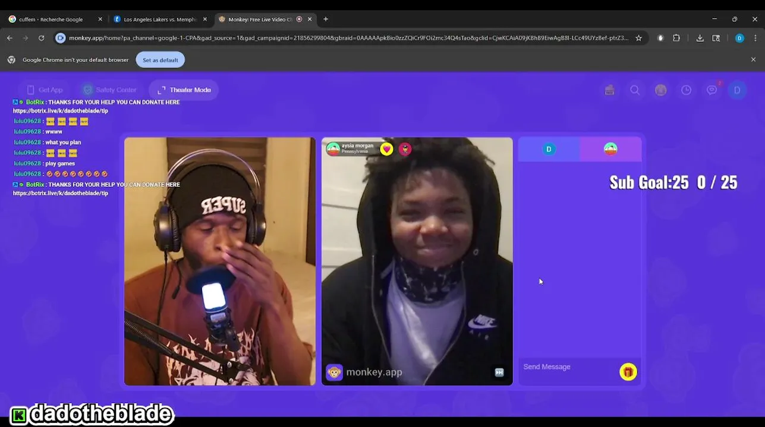
Task: Skip to next match with the forward icon
Action: click(499, 372)
